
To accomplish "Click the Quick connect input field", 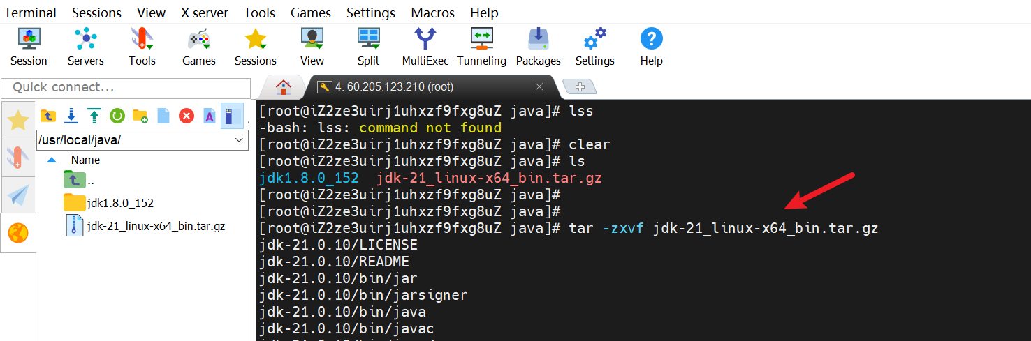I will pyautogui.click(x=126, y=88).
